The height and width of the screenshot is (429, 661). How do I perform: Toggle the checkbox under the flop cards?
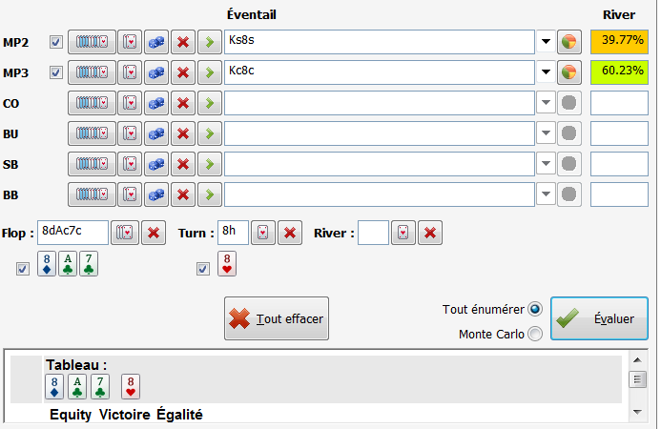(23, 269)
